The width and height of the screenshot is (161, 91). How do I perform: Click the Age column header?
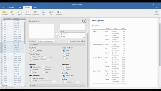click(19, 18)
